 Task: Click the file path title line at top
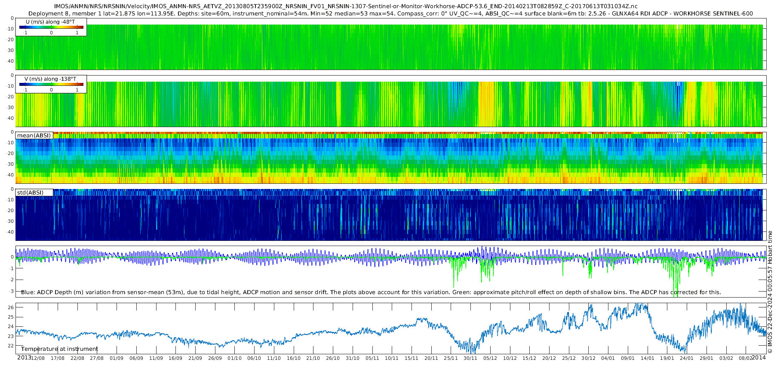click(346, 6)
